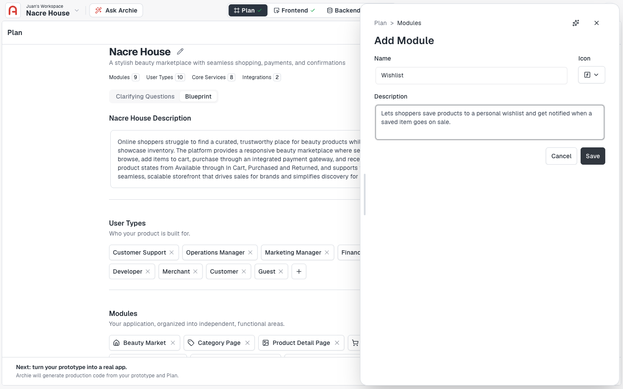Viewport: 623px width, 389px height.
Task: Click the Archie logo icon
Action: click(x=13, y=10)
